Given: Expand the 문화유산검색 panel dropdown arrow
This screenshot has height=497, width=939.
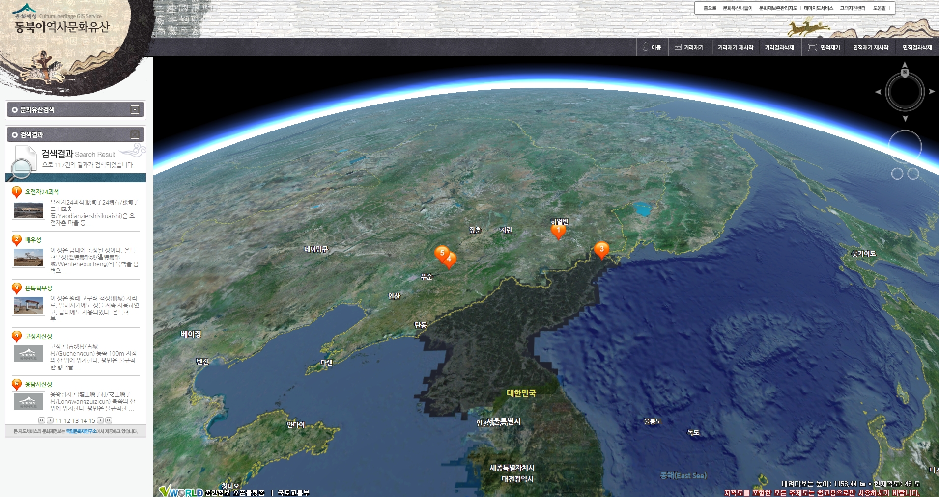Looking at the screenshot, I should tap(135, 110).
